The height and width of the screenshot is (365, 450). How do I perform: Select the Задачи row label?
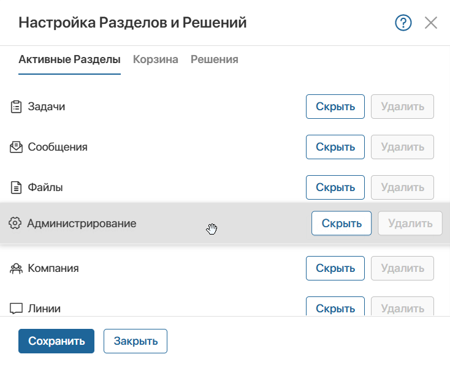click(47, 107)
